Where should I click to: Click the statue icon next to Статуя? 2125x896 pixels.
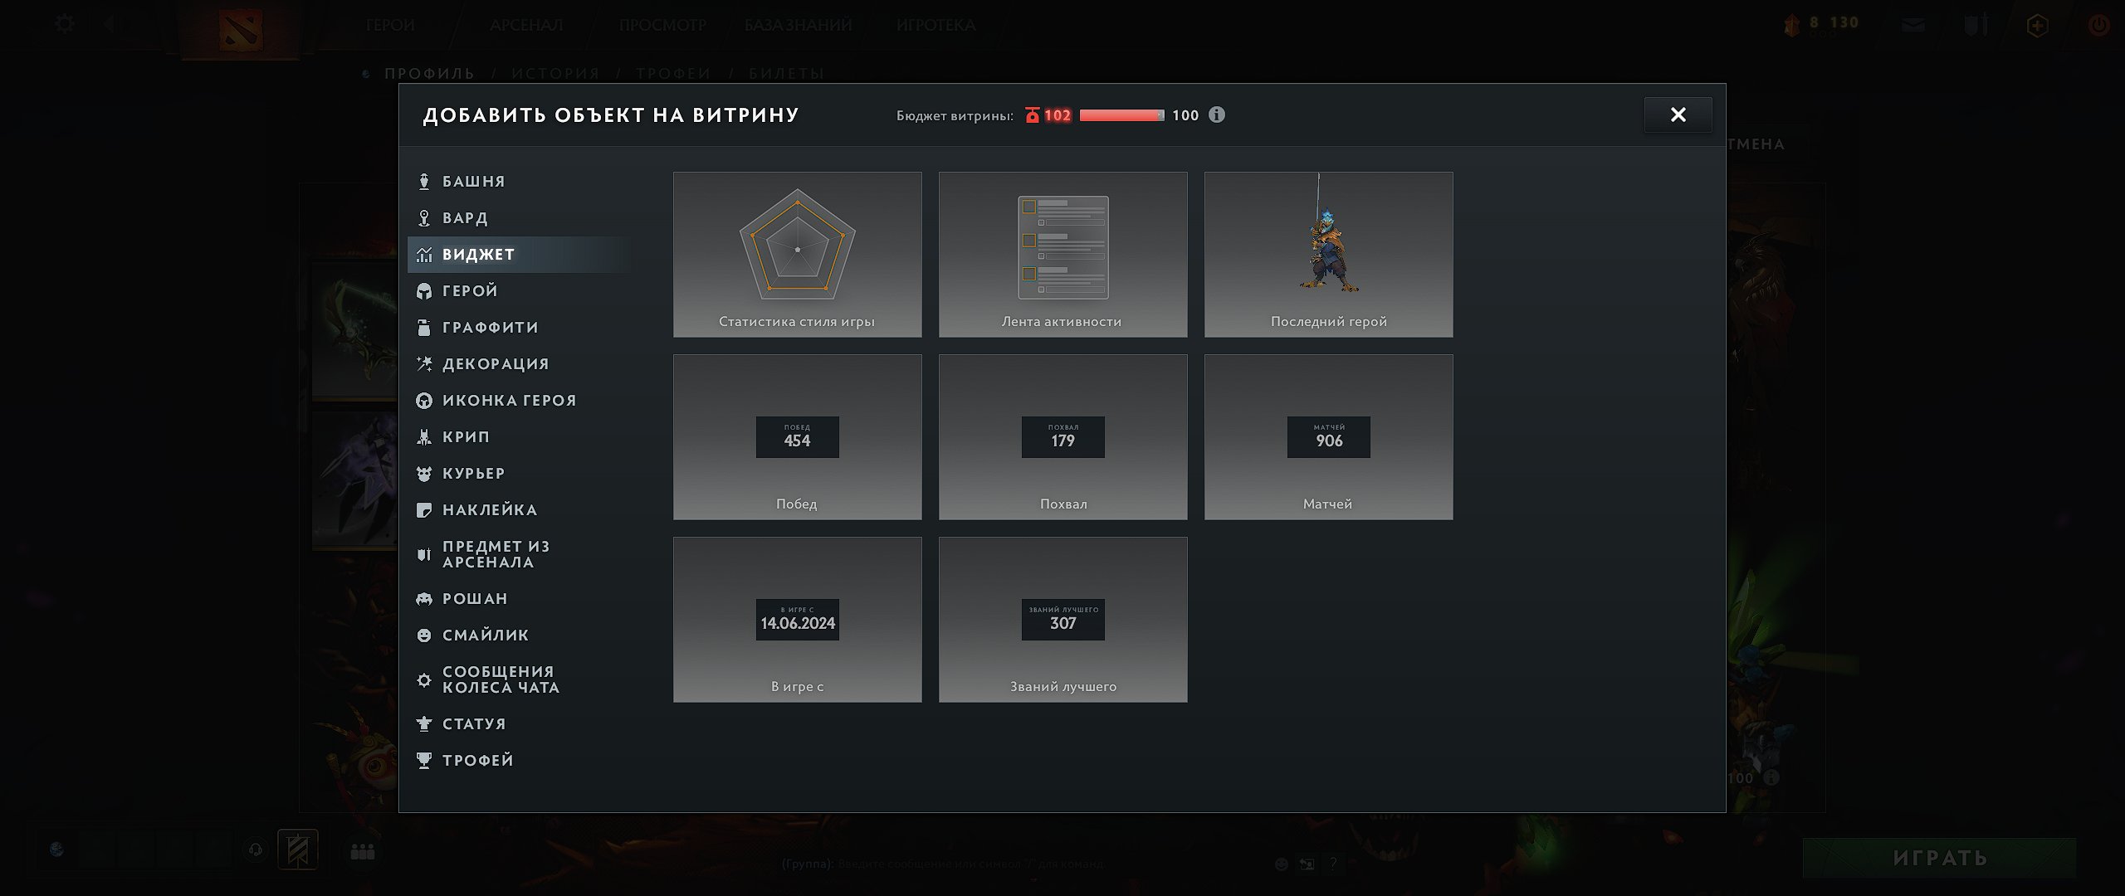click(x=424, y=723)
